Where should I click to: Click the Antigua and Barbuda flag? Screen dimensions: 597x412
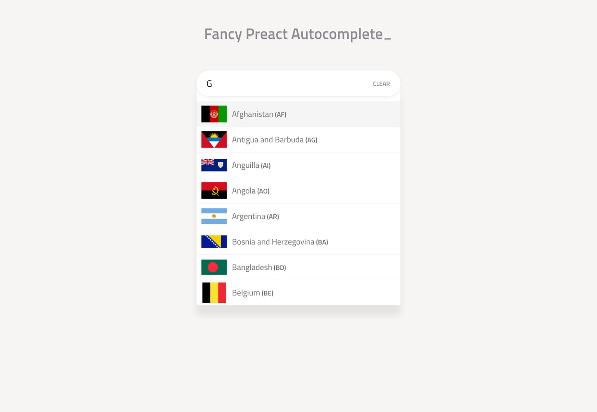click(x=214, y=139)
